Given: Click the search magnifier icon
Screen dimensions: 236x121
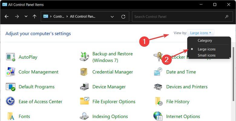Looking at the screenshot, I should point(227,17).
